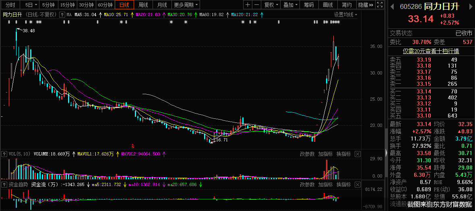Click 加指标 in 资金趋势 panel
Image resolution: width=475 pixels, height=211 pixels.
[325, 184]
